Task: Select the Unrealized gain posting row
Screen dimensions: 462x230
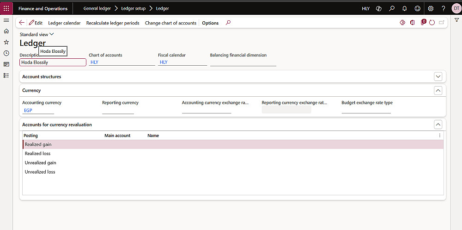Action: pyautogui.click(x=41, y=163)
